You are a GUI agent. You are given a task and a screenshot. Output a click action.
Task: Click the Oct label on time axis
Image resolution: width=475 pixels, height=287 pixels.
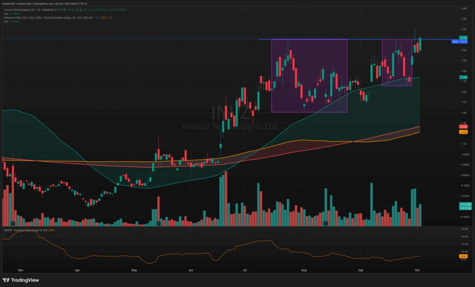[417, 269]
